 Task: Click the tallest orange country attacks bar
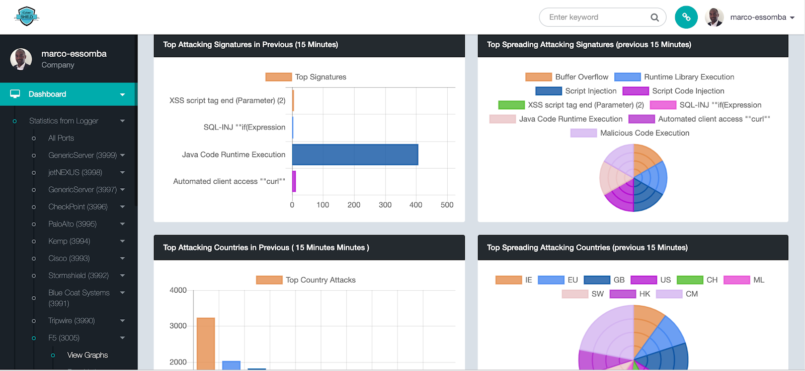click(x=206, y=344)
